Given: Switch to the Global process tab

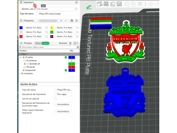Looking at the screenshot, I should [38, 43].
